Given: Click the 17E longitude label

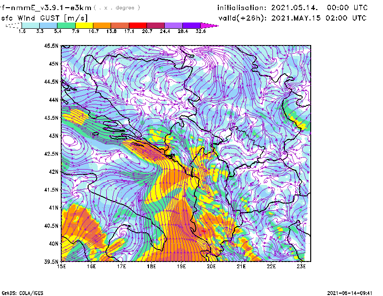Looking at the screenshot, I should click(x=122, y=266).
